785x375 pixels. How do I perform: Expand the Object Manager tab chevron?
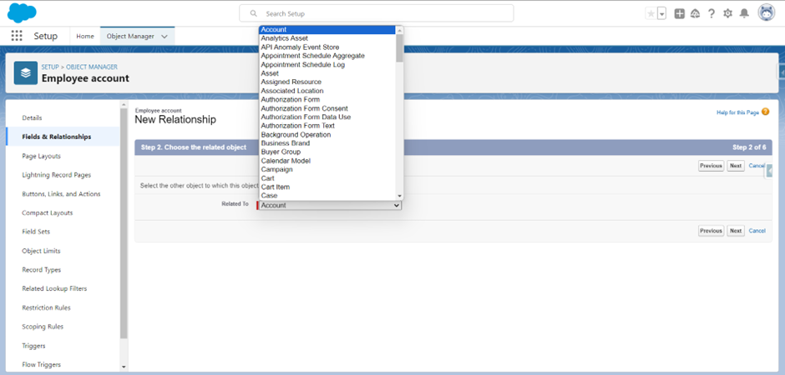(165, 37)
